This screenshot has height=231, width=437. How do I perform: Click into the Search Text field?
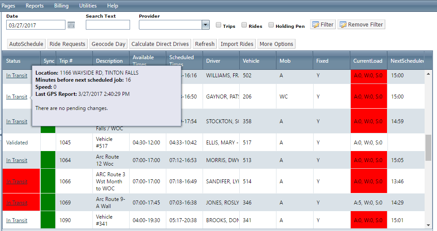click(108, 25)
